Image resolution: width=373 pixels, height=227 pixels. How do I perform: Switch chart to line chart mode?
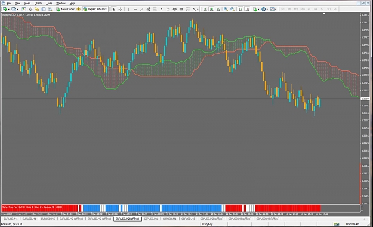pyautogui.click(x=218, y=9)
